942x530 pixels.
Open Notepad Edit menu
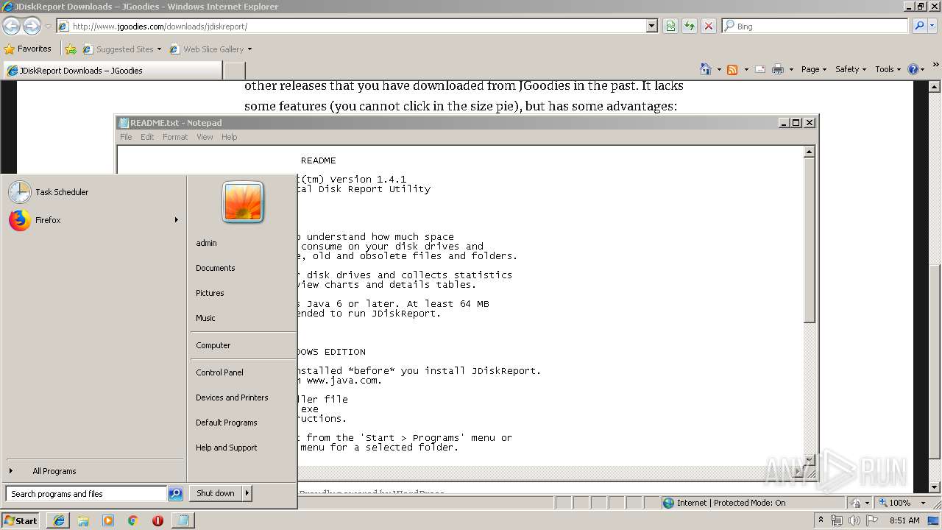click(147, 137)
